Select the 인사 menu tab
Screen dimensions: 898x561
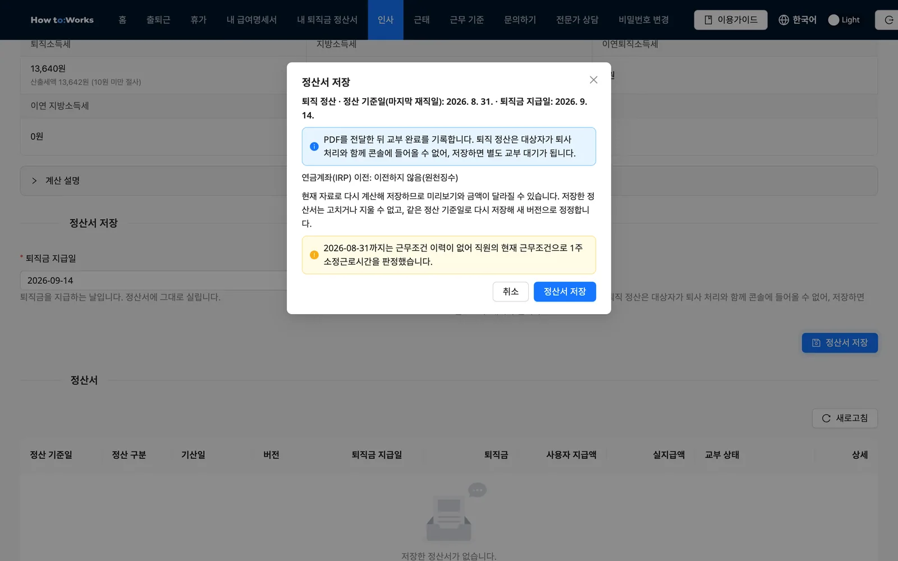[x=386, y=20]
